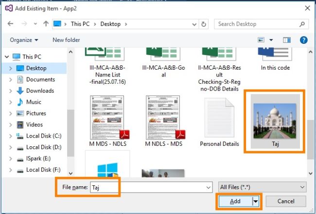Select ISpark (E:) drive
The image size is (316, 214).
tap(38, 158)
